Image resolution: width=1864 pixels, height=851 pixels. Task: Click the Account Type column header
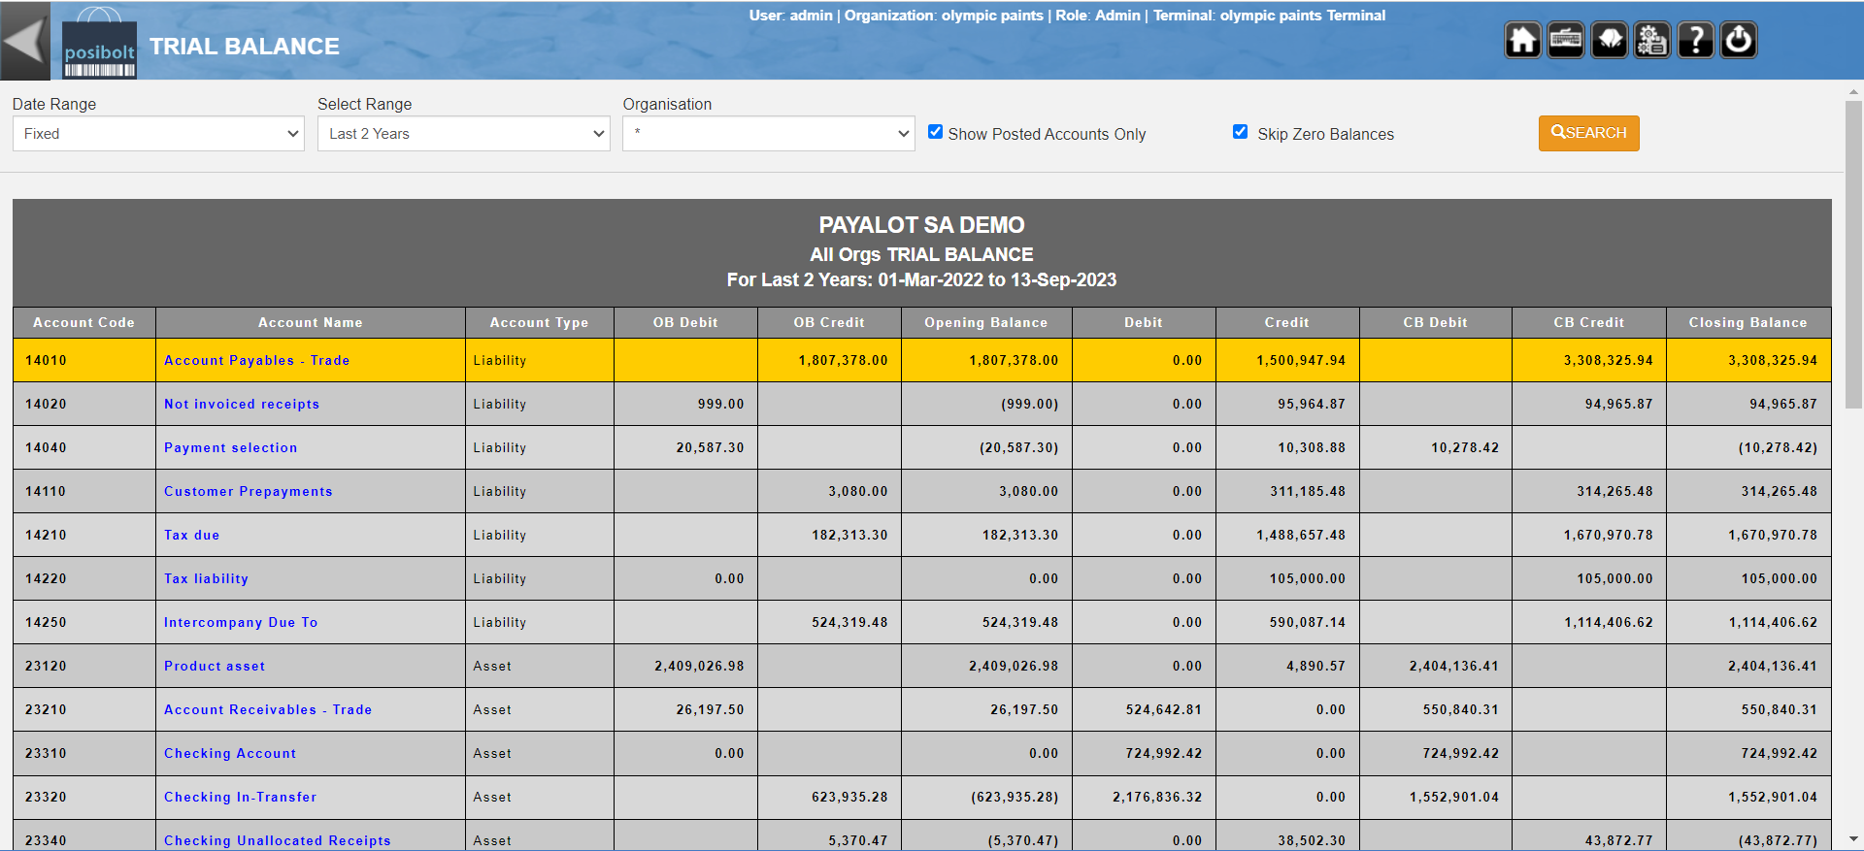click(x=540, y=322)
